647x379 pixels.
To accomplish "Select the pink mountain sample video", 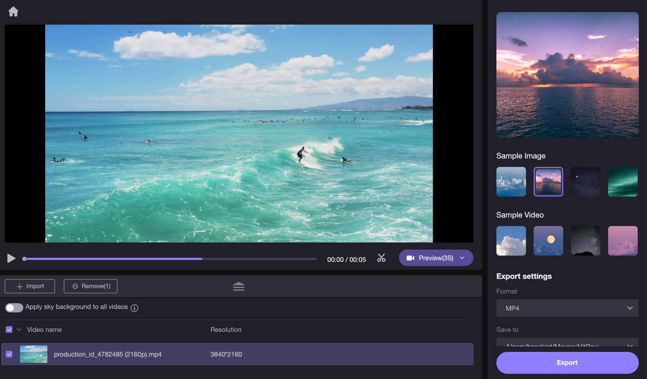I will (x=623, y=241).
